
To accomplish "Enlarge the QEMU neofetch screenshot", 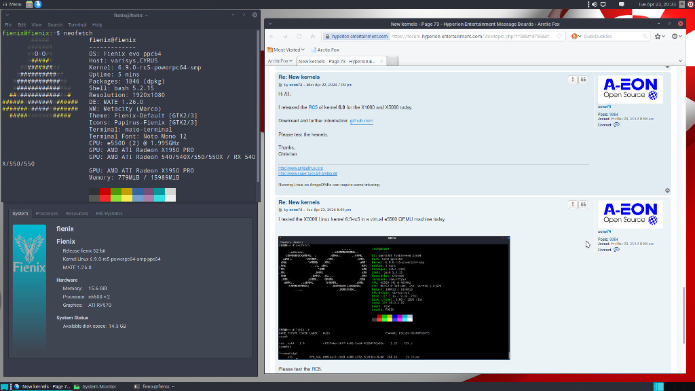I will [394, 298].
